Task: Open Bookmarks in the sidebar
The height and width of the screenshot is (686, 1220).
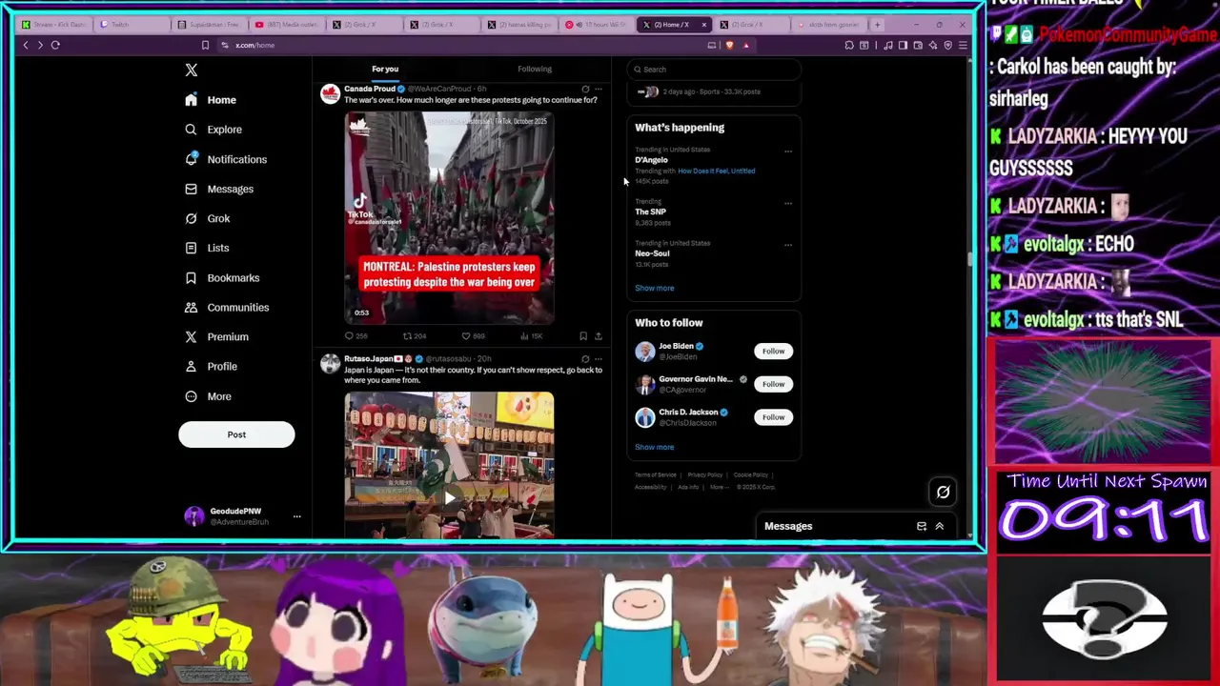Action: [222, 277]
